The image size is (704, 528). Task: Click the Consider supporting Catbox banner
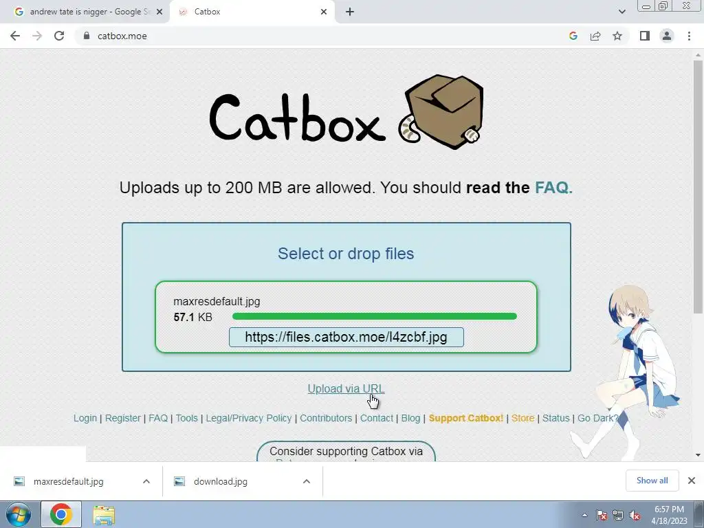(x=346, y=451)
